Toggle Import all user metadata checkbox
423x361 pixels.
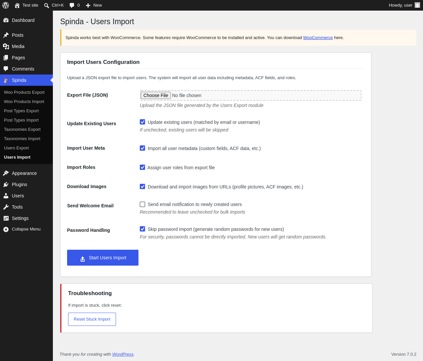click(142, 148)
